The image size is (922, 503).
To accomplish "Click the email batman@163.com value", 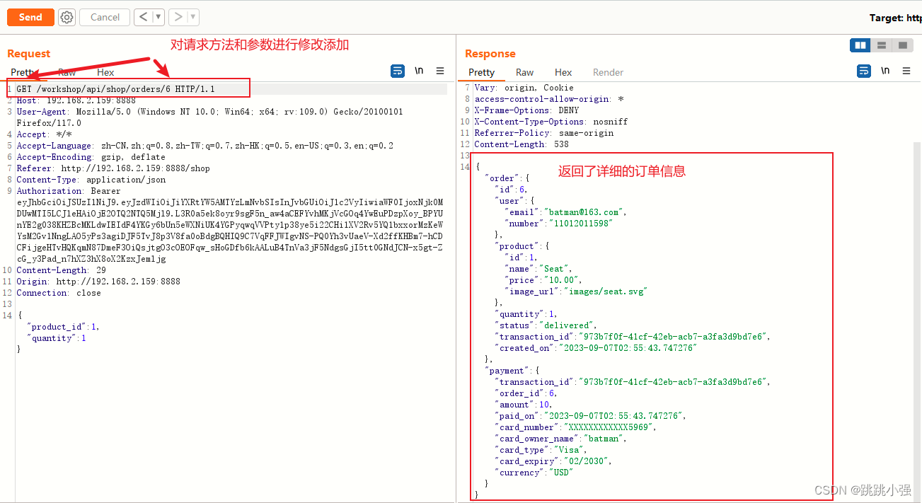I will point(584,212).
